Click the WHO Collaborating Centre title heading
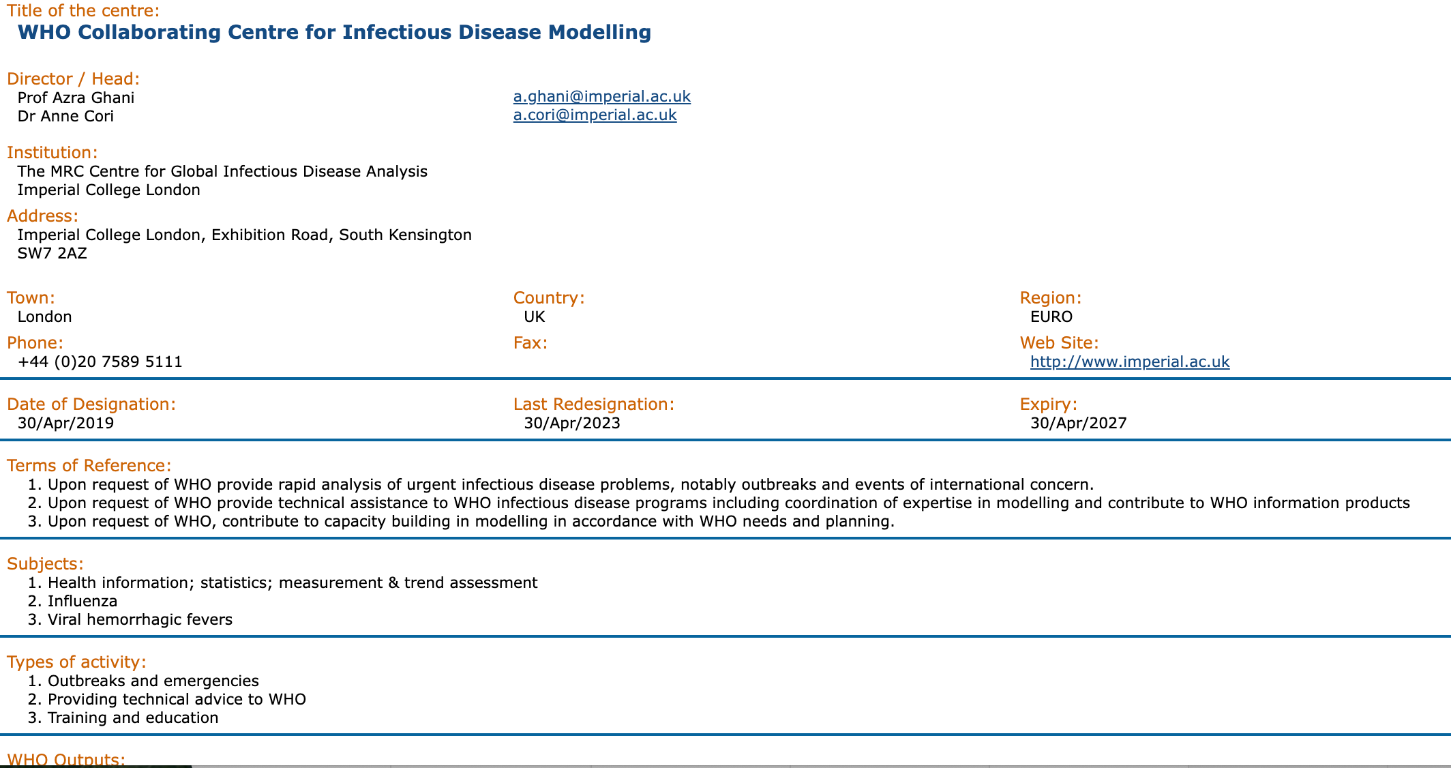The image size is (1451, 768). tap(334, 33)
